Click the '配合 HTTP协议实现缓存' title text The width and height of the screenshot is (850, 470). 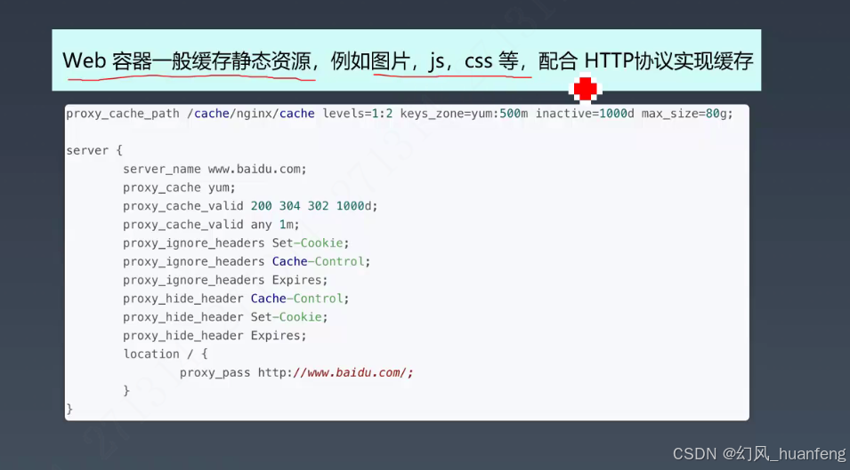pyautogui.click(x=645, y=60)
